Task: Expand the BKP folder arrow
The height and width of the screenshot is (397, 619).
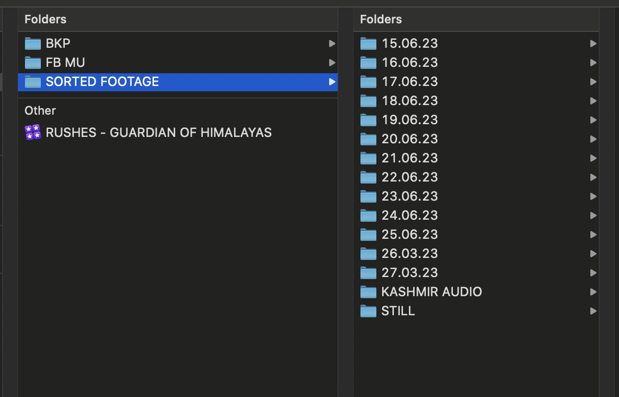Action: 332,44
